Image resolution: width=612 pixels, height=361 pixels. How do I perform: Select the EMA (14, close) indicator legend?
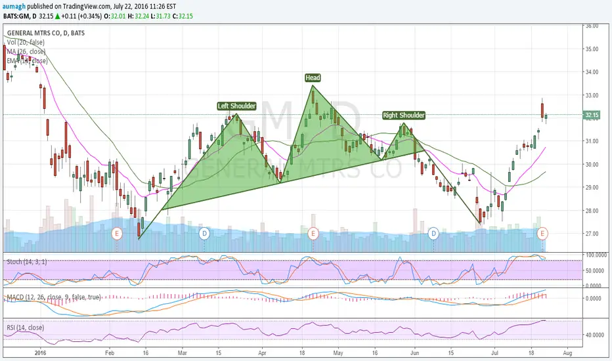pyautogui.click(x=28, y=61)
